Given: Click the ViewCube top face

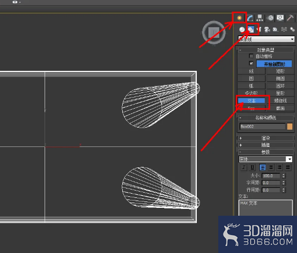Looking at the screenshot, I should (x=214, y=33).
